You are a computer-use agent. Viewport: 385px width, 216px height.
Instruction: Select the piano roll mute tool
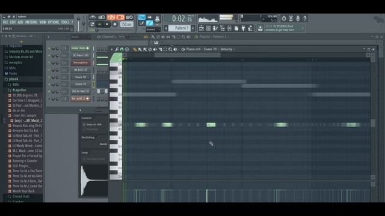click(155, 49)
